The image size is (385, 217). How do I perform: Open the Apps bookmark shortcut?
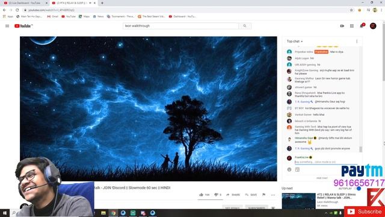click(x=8, y=16)
